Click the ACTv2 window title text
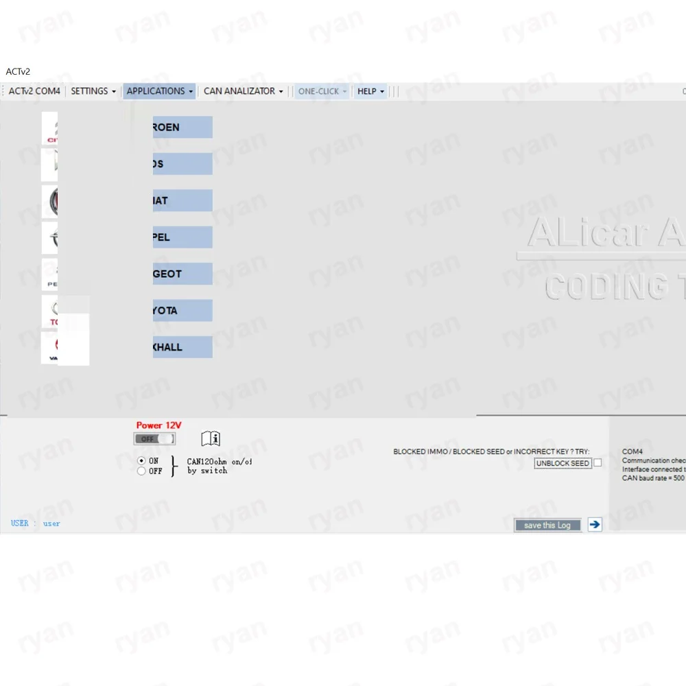The width and height of the screenshot is (686, 686). pos(18,71)
